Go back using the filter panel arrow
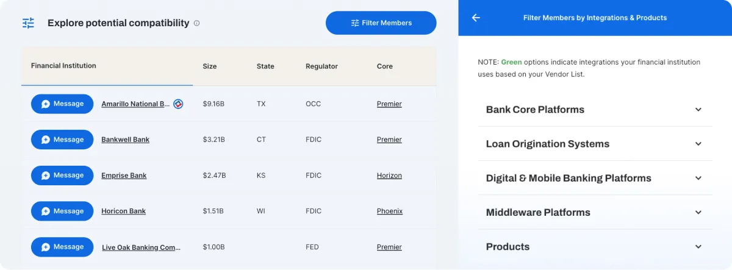732x270 pixels. [476, 18]
